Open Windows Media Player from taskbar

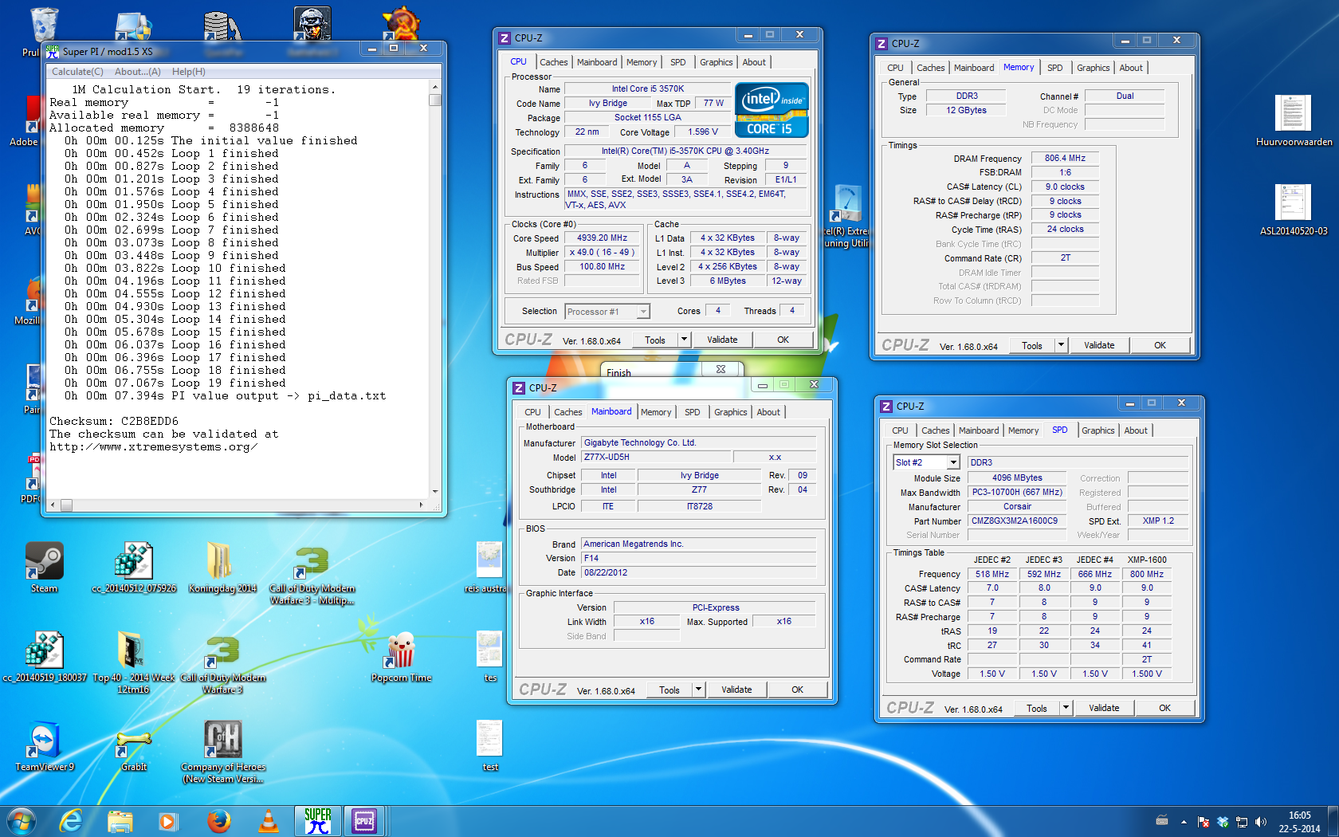pos(168,820)
